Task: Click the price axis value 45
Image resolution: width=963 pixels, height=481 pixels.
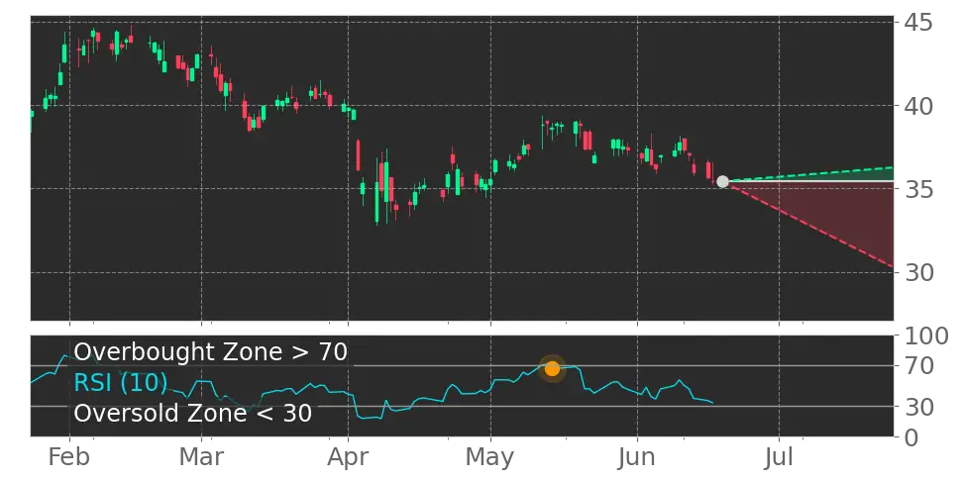Action: pyautogui.click(x=918, y=23)
